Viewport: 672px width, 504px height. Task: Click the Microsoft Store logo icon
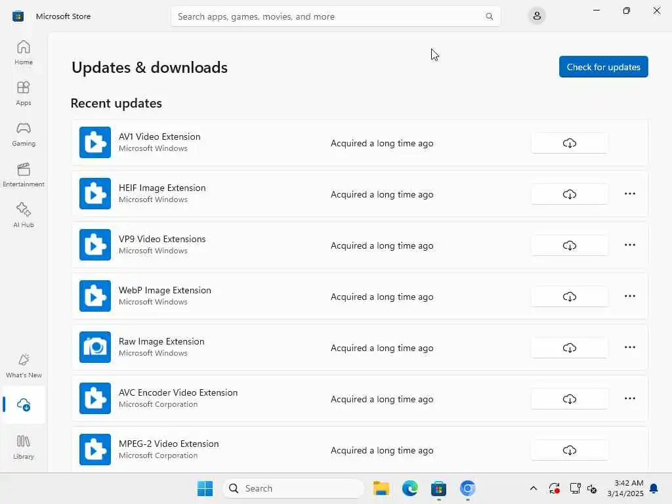tap(18, 16)
